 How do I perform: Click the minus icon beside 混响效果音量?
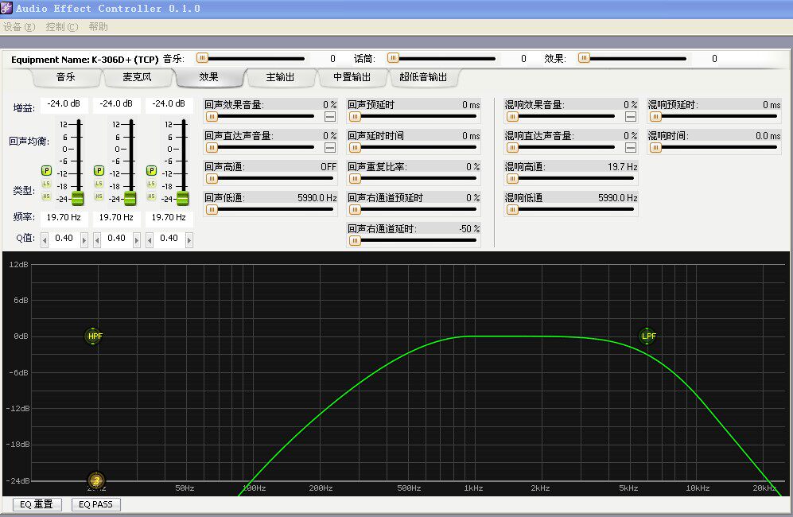(631, 116)
